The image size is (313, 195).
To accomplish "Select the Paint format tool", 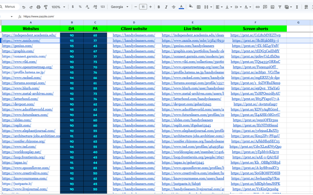I will 46,7.
